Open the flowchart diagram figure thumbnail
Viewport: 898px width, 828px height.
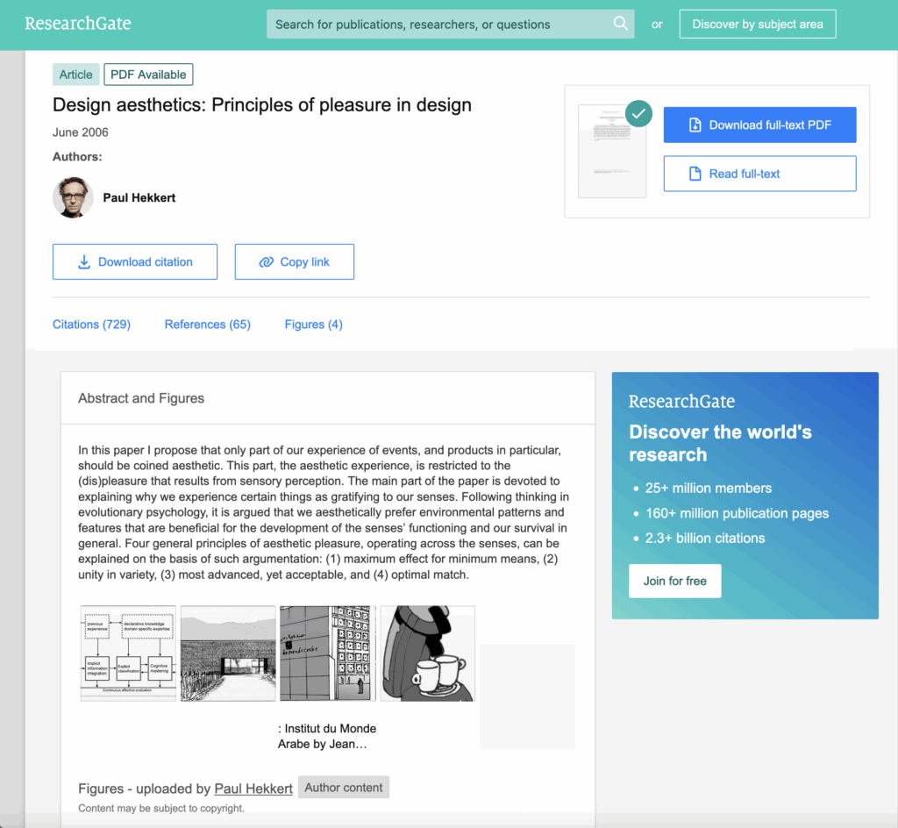pyautogui.click(x=128, y=653)
